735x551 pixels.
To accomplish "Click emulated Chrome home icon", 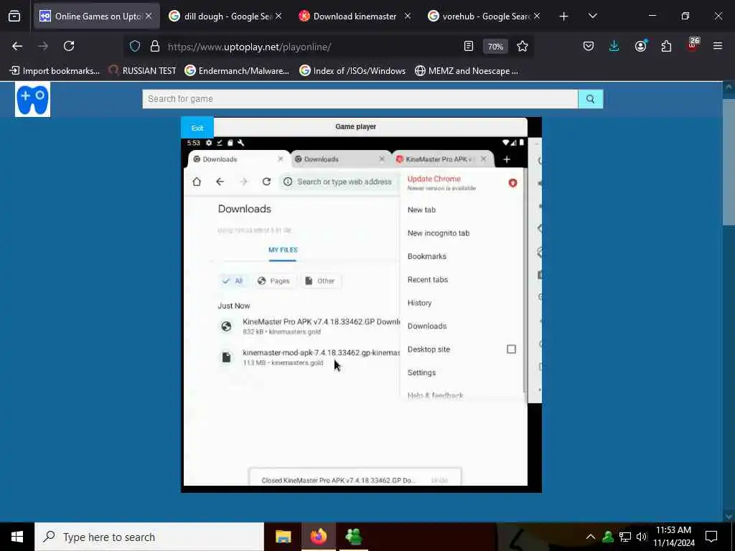I will (197, 182).
